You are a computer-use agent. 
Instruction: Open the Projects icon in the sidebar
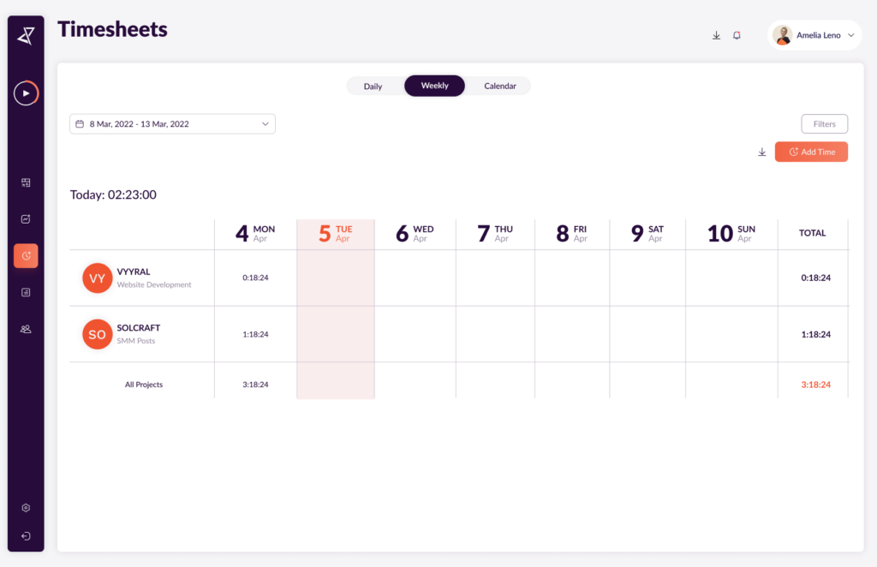[26, 182]
